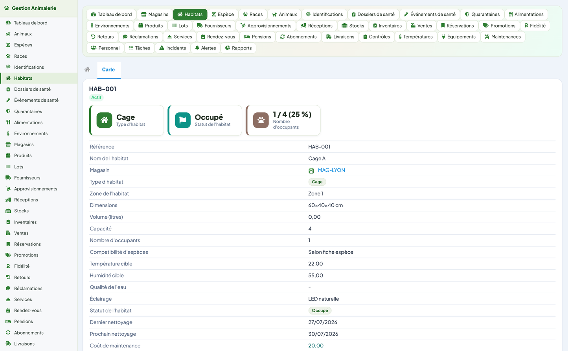Click the paw logo beside Gestion Animalerie
The height and width of the screenshot is (351, 568).
pos(7,8)
